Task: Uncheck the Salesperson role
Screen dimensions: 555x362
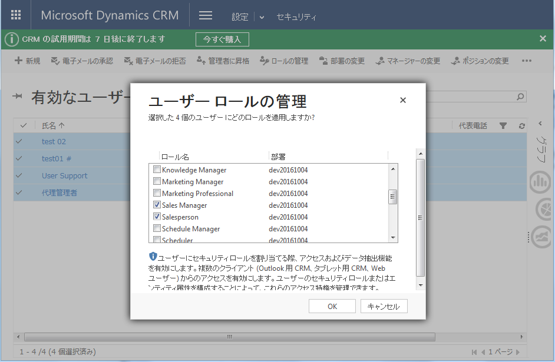Action: (157, 217)
